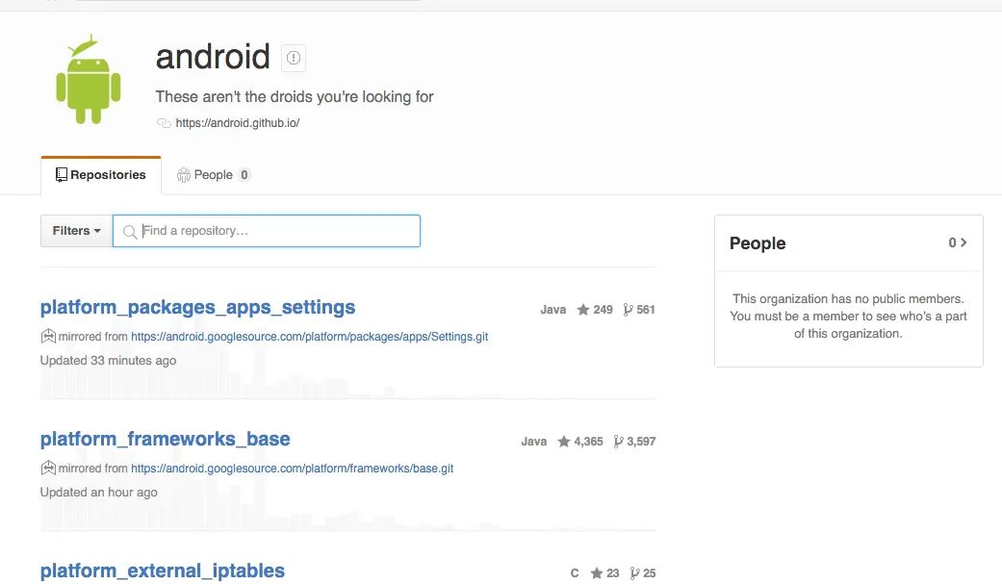Click star icon showing 23 stars
1002x584 pixels.
[596, 573]
